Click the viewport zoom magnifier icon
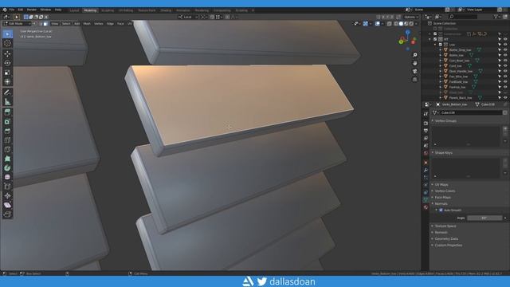 coord(414,55)
